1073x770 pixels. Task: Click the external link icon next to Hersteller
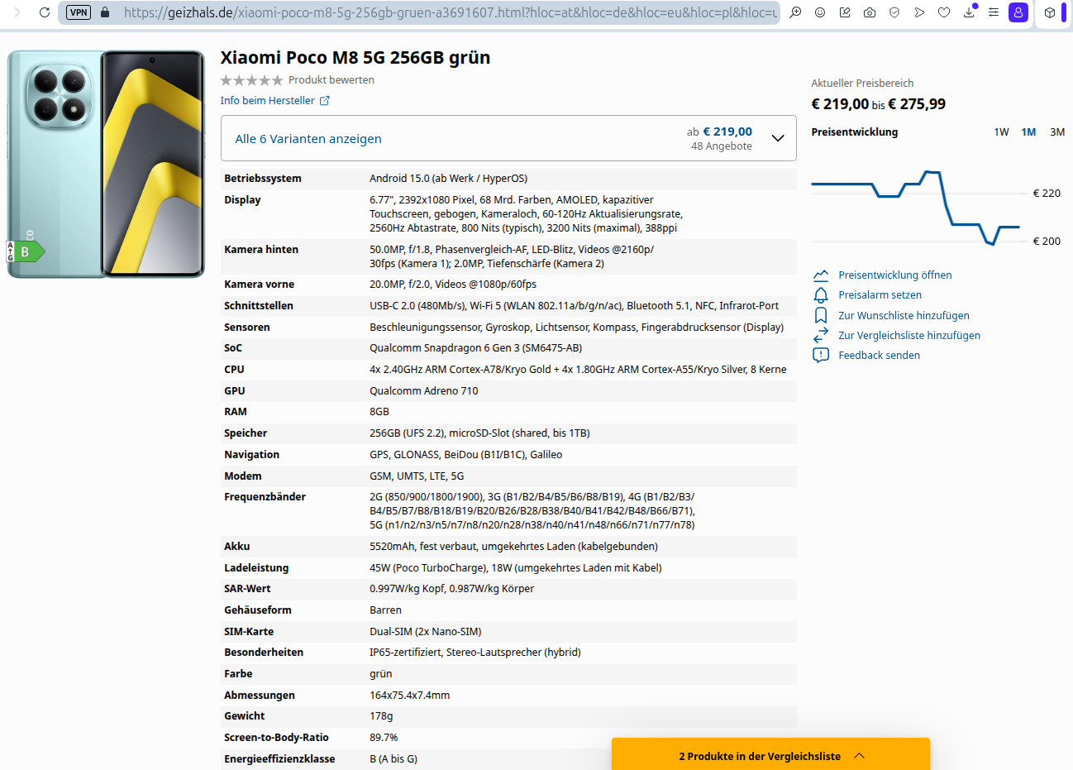(x=325, y=101)
